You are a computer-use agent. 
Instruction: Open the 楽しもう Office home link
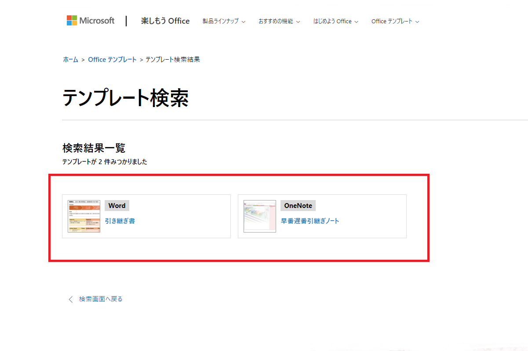[x=165, y=21]
